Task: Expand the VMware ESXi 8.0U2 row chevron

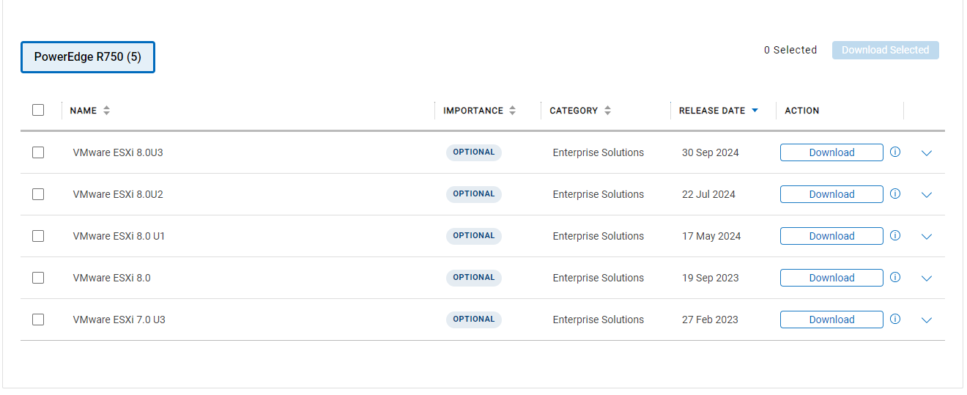Action: 926,195
